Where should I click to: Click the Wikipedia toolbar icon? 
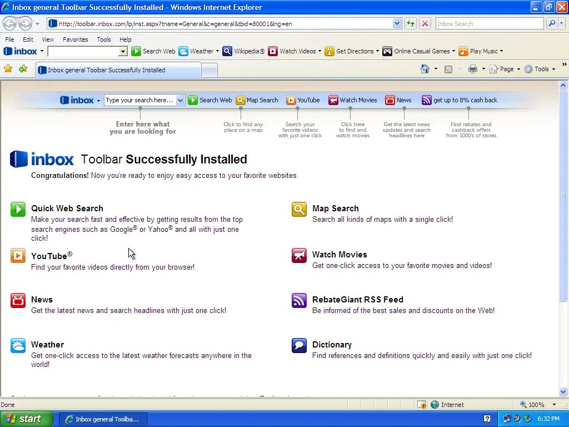coord(227,51)
